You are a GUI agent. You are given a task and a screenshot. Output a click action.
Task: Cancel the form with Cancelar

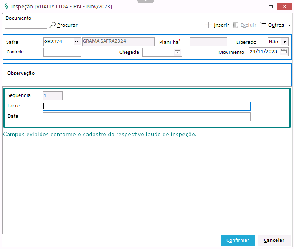click(x=274, y=240)
